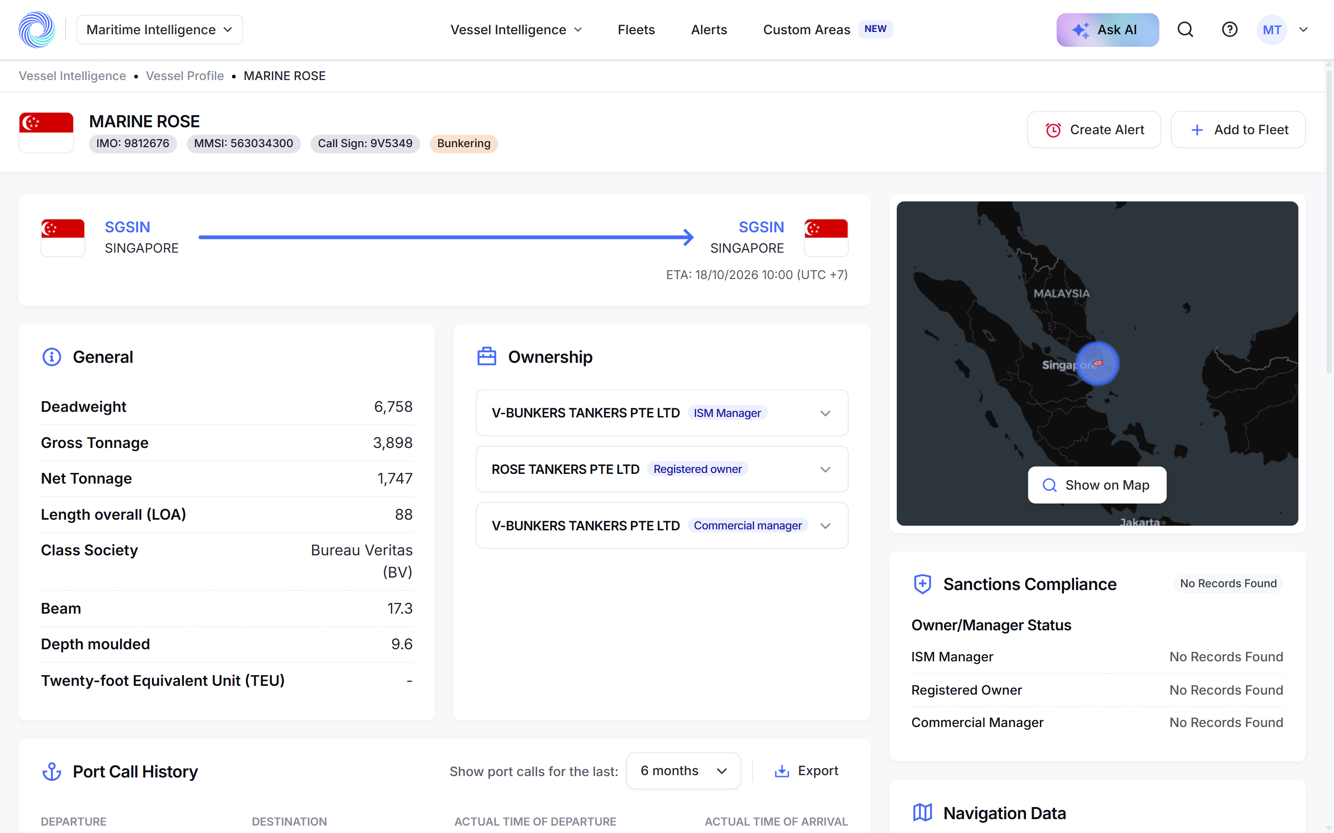Click the No Records Found sanctions badge
Viewport: 1334px width, 833px height.
[1228, 584]
